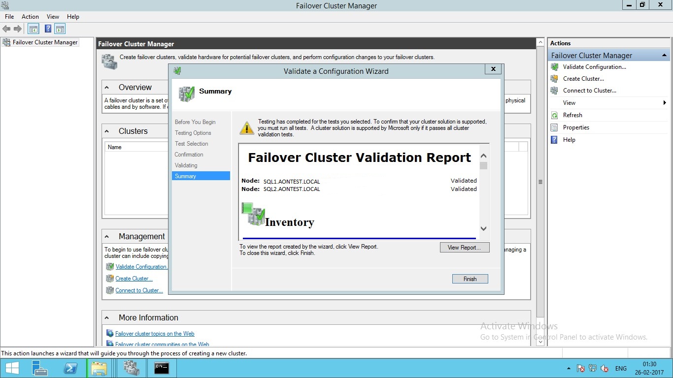Open PowerShell from the taskbar
673x378 pixels.
pyautogui.click(x=70, y=368)
